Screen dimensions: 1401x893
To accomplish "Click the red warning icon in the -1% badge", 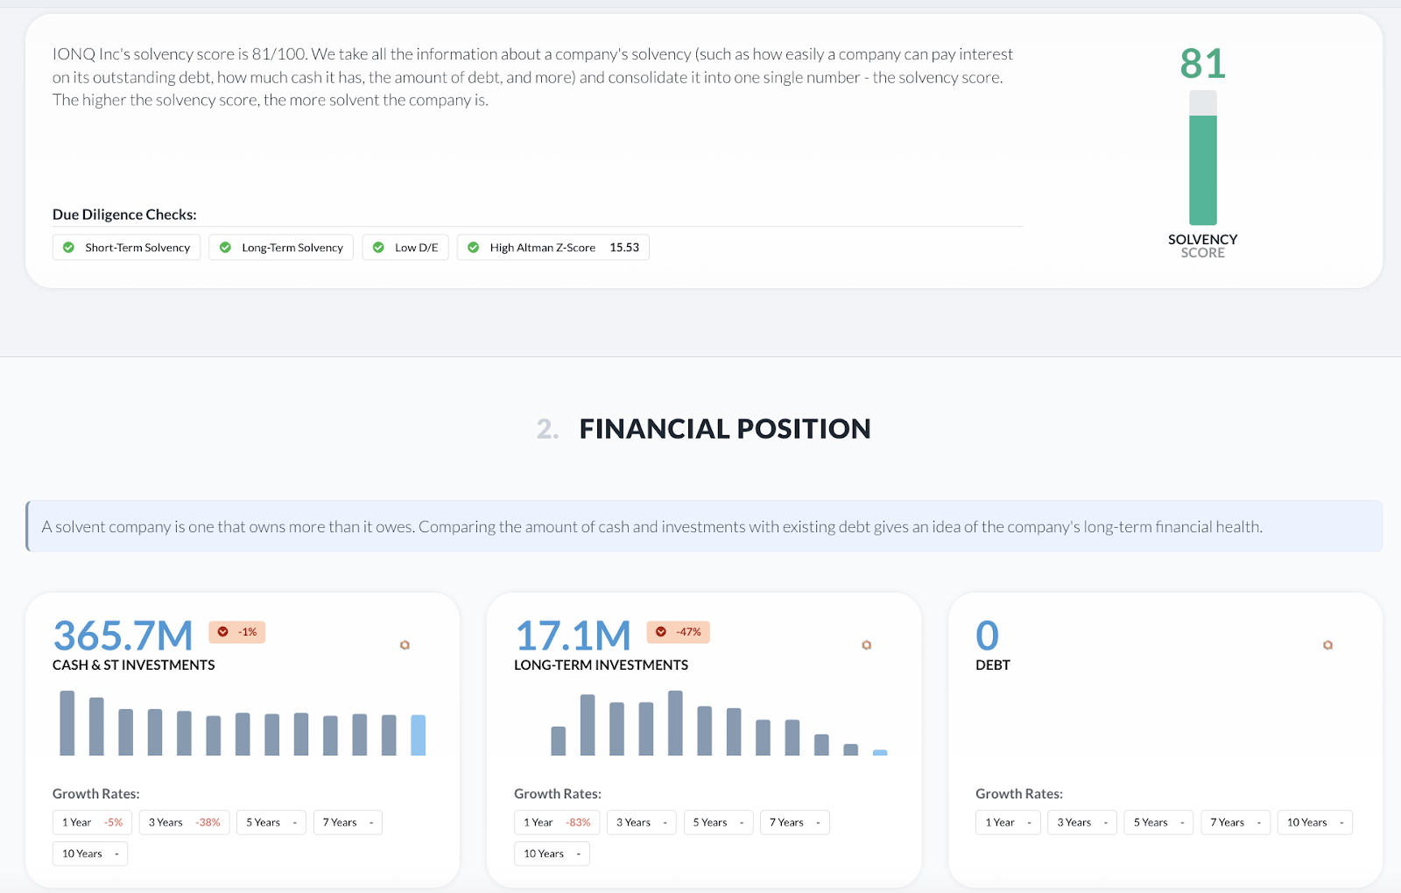I will coord(222,631).
